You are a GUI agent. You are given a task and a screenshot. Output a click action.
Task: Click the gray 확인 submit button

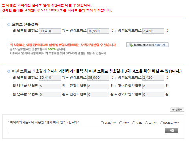[x=172, y=131]
